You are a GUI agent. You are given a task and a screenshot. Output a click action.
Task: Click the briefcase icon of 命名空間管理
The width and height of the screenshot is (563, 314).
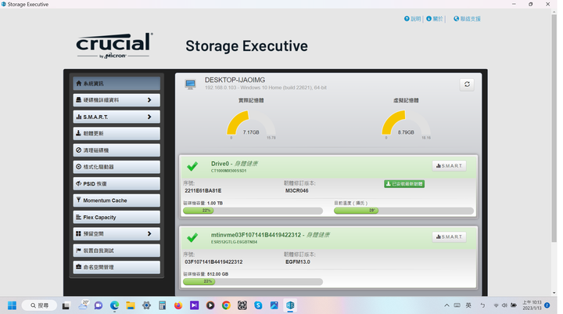pyautogui.click(x=79, y=267)
